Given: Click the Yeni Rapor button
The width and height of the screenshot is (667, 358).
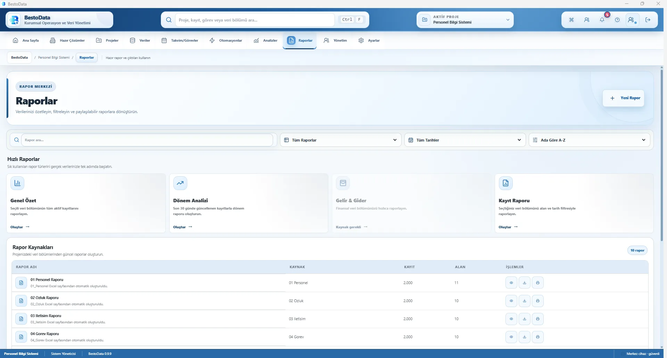Looking at the screenshot, I should tap(624, 98).
